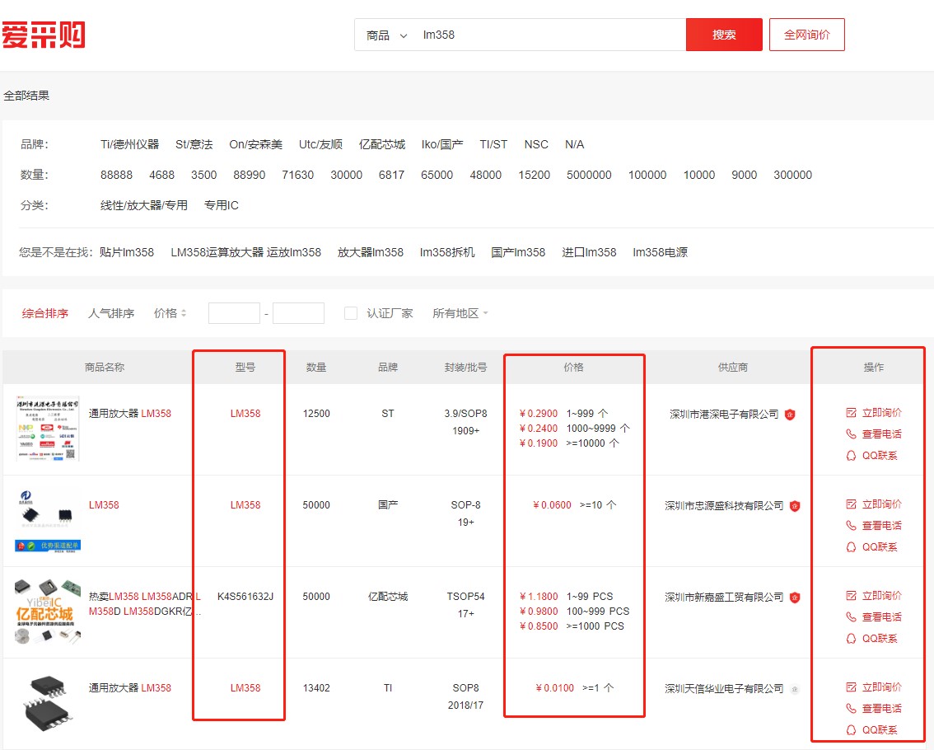This screenshot has width=934, height=750.
Task: Open the 所有地区 region dropdown
Action: click(459, 312)
